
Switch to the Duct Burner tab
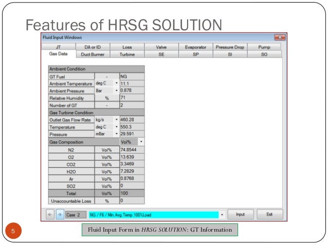point(93,54)
